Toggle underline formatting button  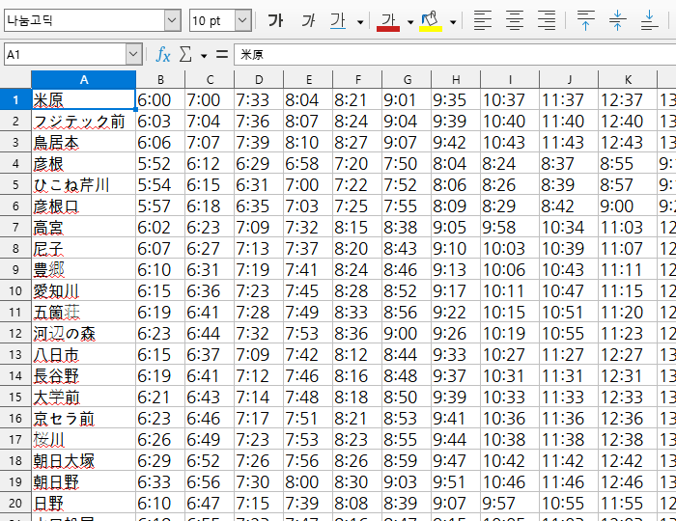coord(338,20)
